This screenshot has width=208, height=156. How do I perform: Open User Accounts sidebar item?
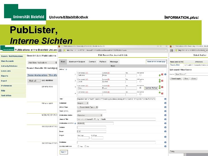tap(13, 61)
